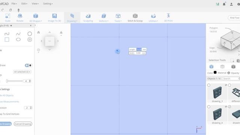This screenshot has width=240, height=135.
Task: Select the Scale tool
Action: [7, 18]
